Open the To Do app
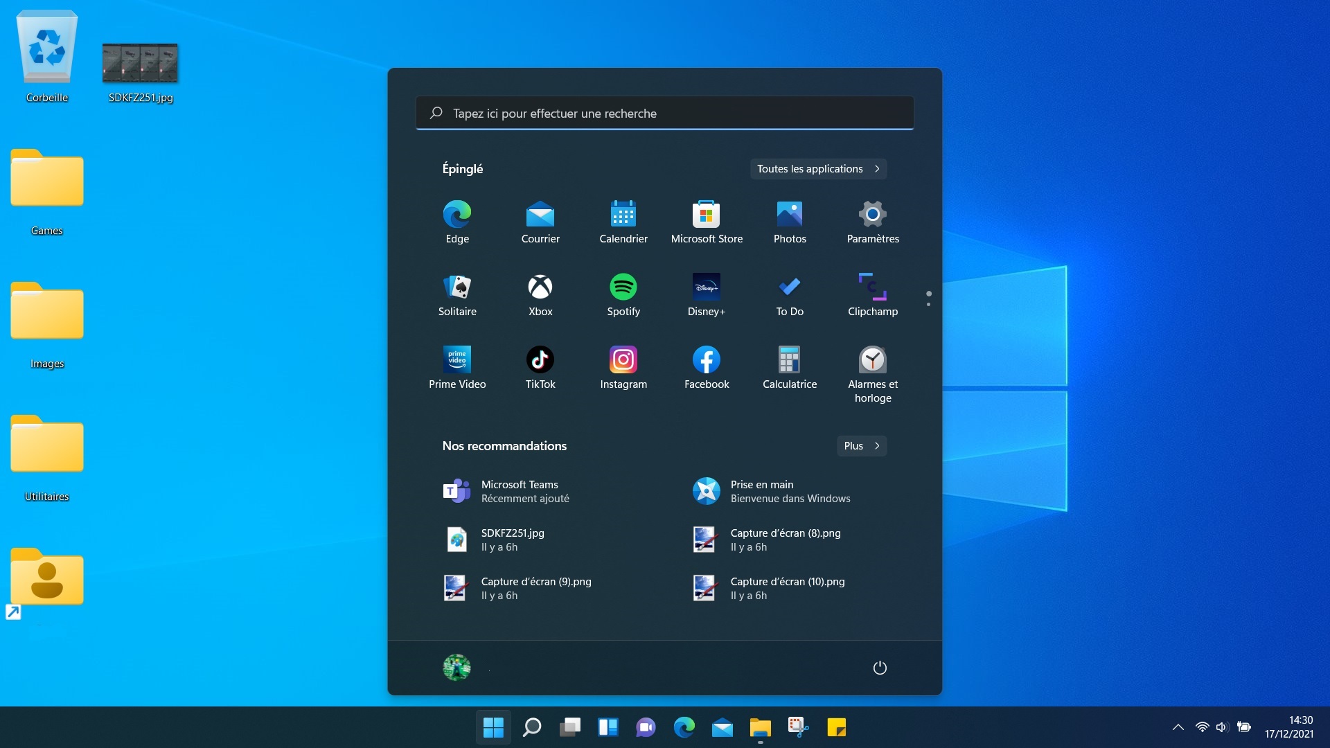 tap(790, 294)
